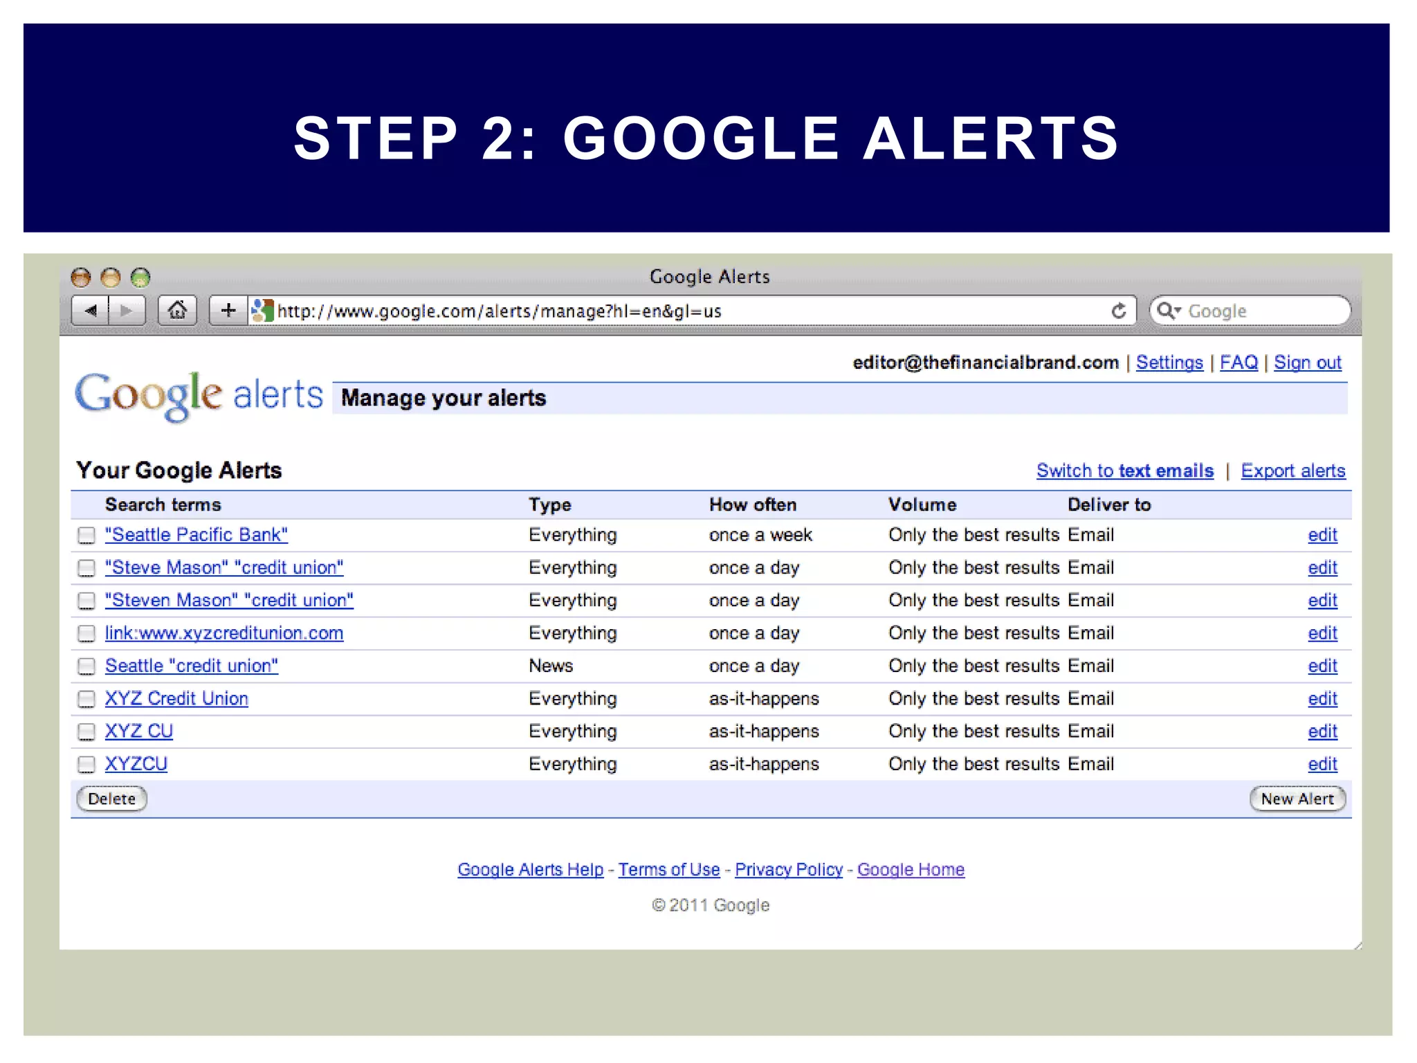This screenshot has height=1063, width=1417.
Task: Tick the checkbox for "Steve Mason" "credit union"
Action: pos(86,568)
